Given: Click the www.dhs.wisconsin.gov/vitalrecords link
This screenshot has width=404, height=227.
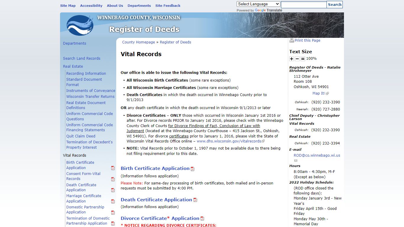Looking at the screenshot, I should pyautogui.click(x=229, y=141).
